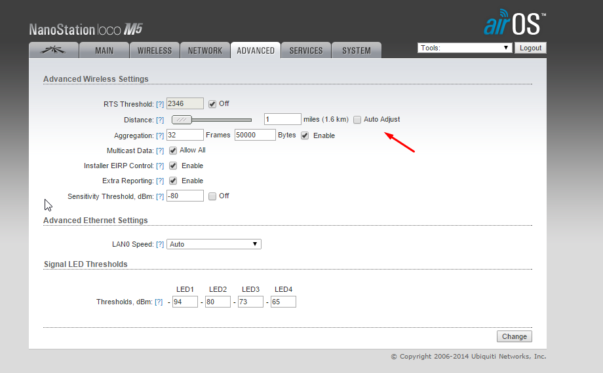Click the Aggregation Bytes field
This screenshot has height=373, width=603.
pyautogui.click(x=255, y=135)
